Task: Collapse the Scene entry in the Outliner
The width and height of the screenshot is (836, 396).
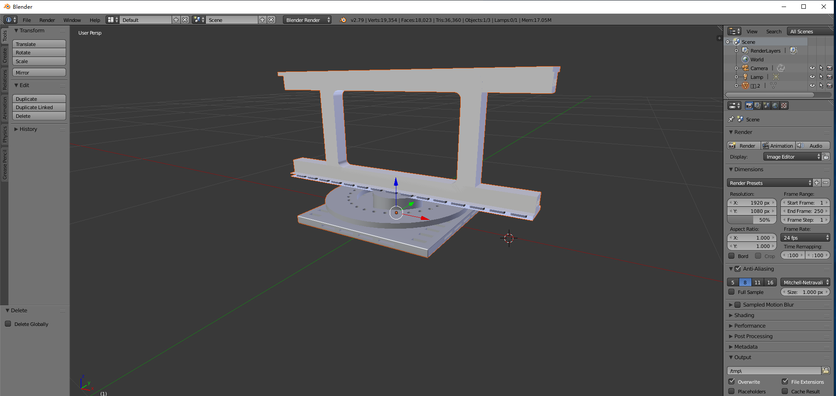Action: click(727, 42)
